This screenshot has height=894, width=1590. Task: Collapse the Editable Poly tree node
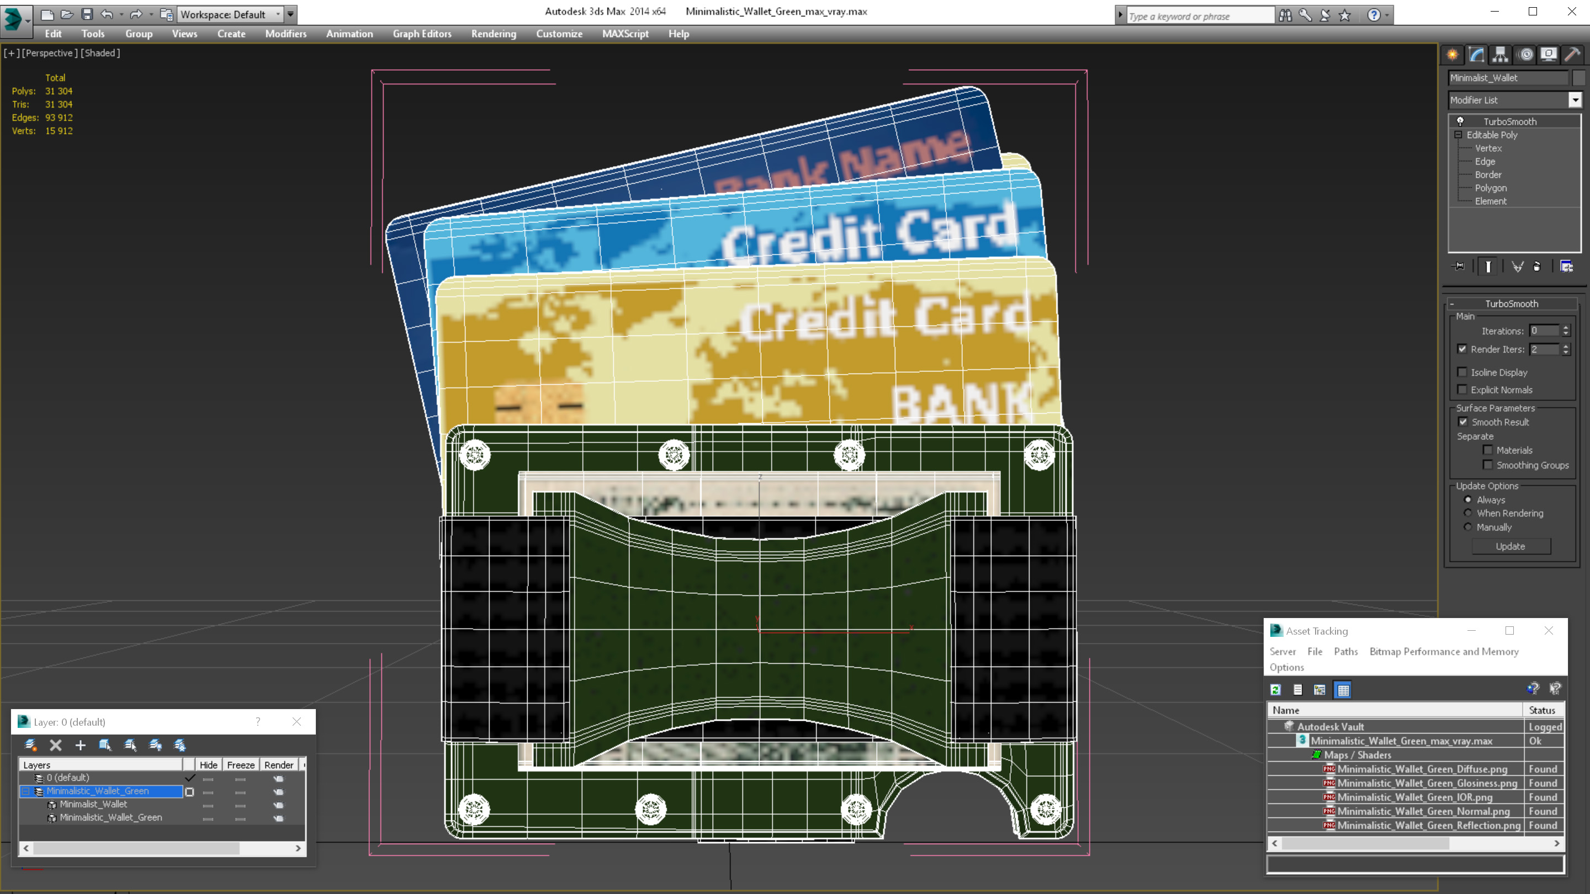click(1458, 135)
